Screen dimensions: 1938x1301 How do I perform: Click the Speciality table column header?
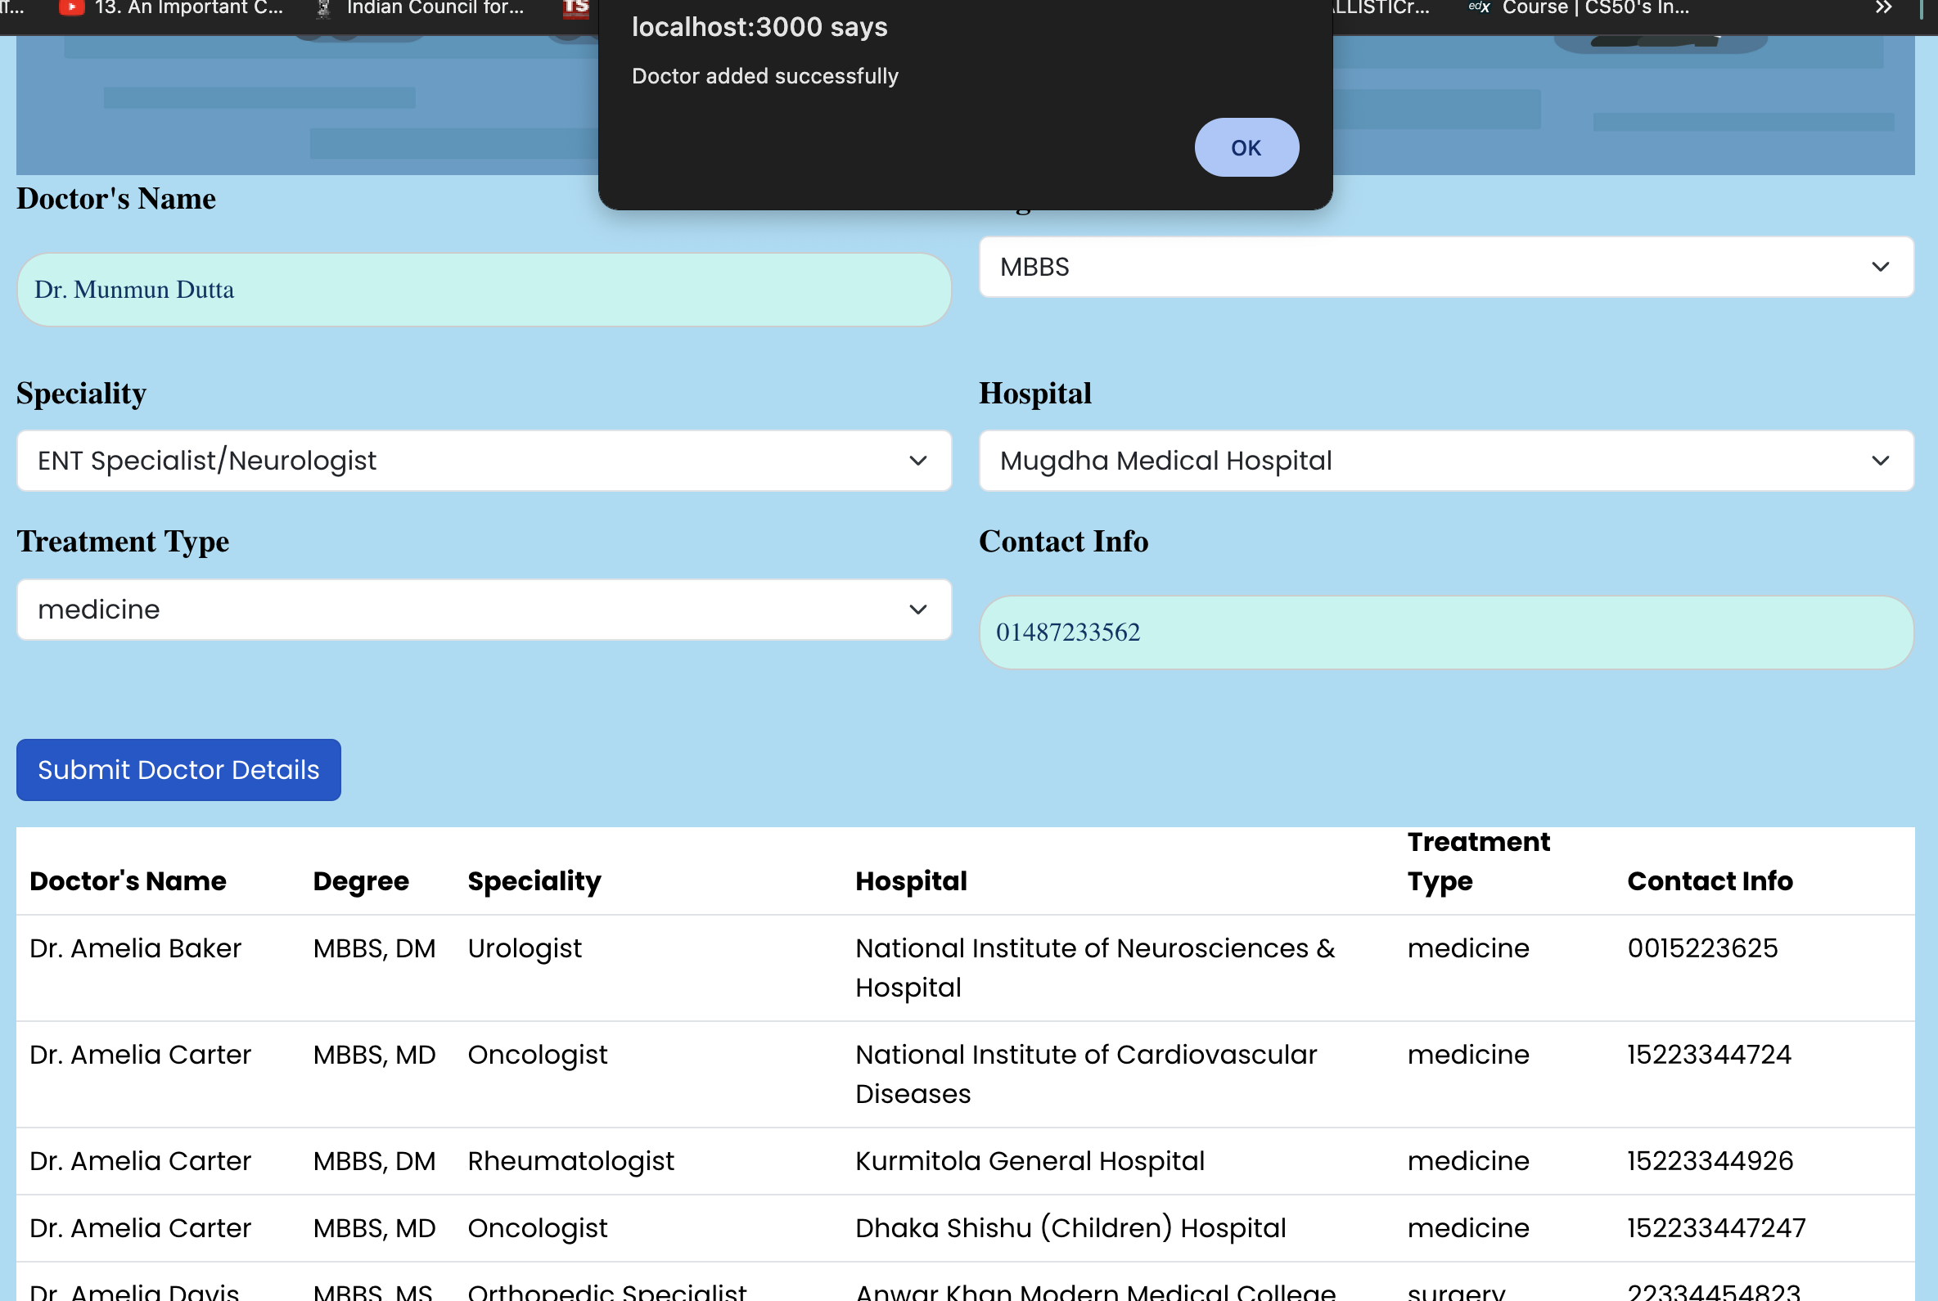(534, 881)
